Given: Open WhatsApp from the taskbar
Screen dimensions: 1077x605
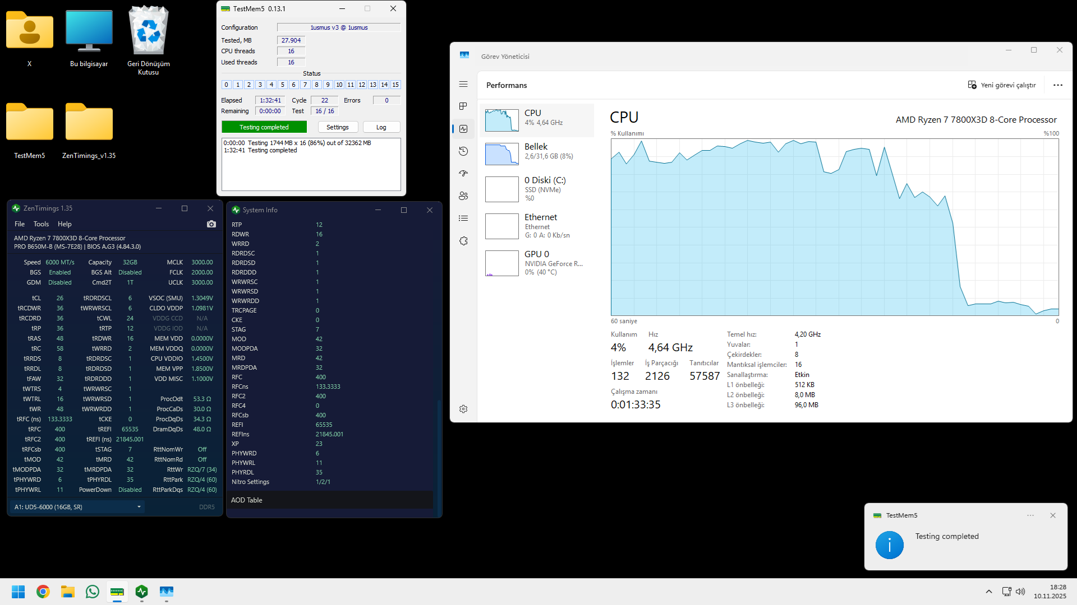Looking at the screenshot, I should pos(93,592).
